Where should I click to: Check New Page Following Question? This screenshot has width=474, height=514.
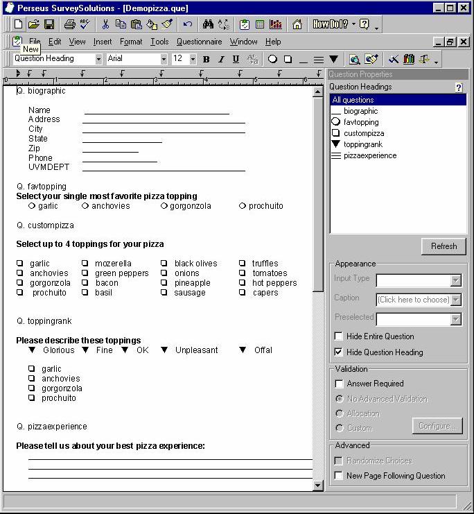[x=338, y=475]
